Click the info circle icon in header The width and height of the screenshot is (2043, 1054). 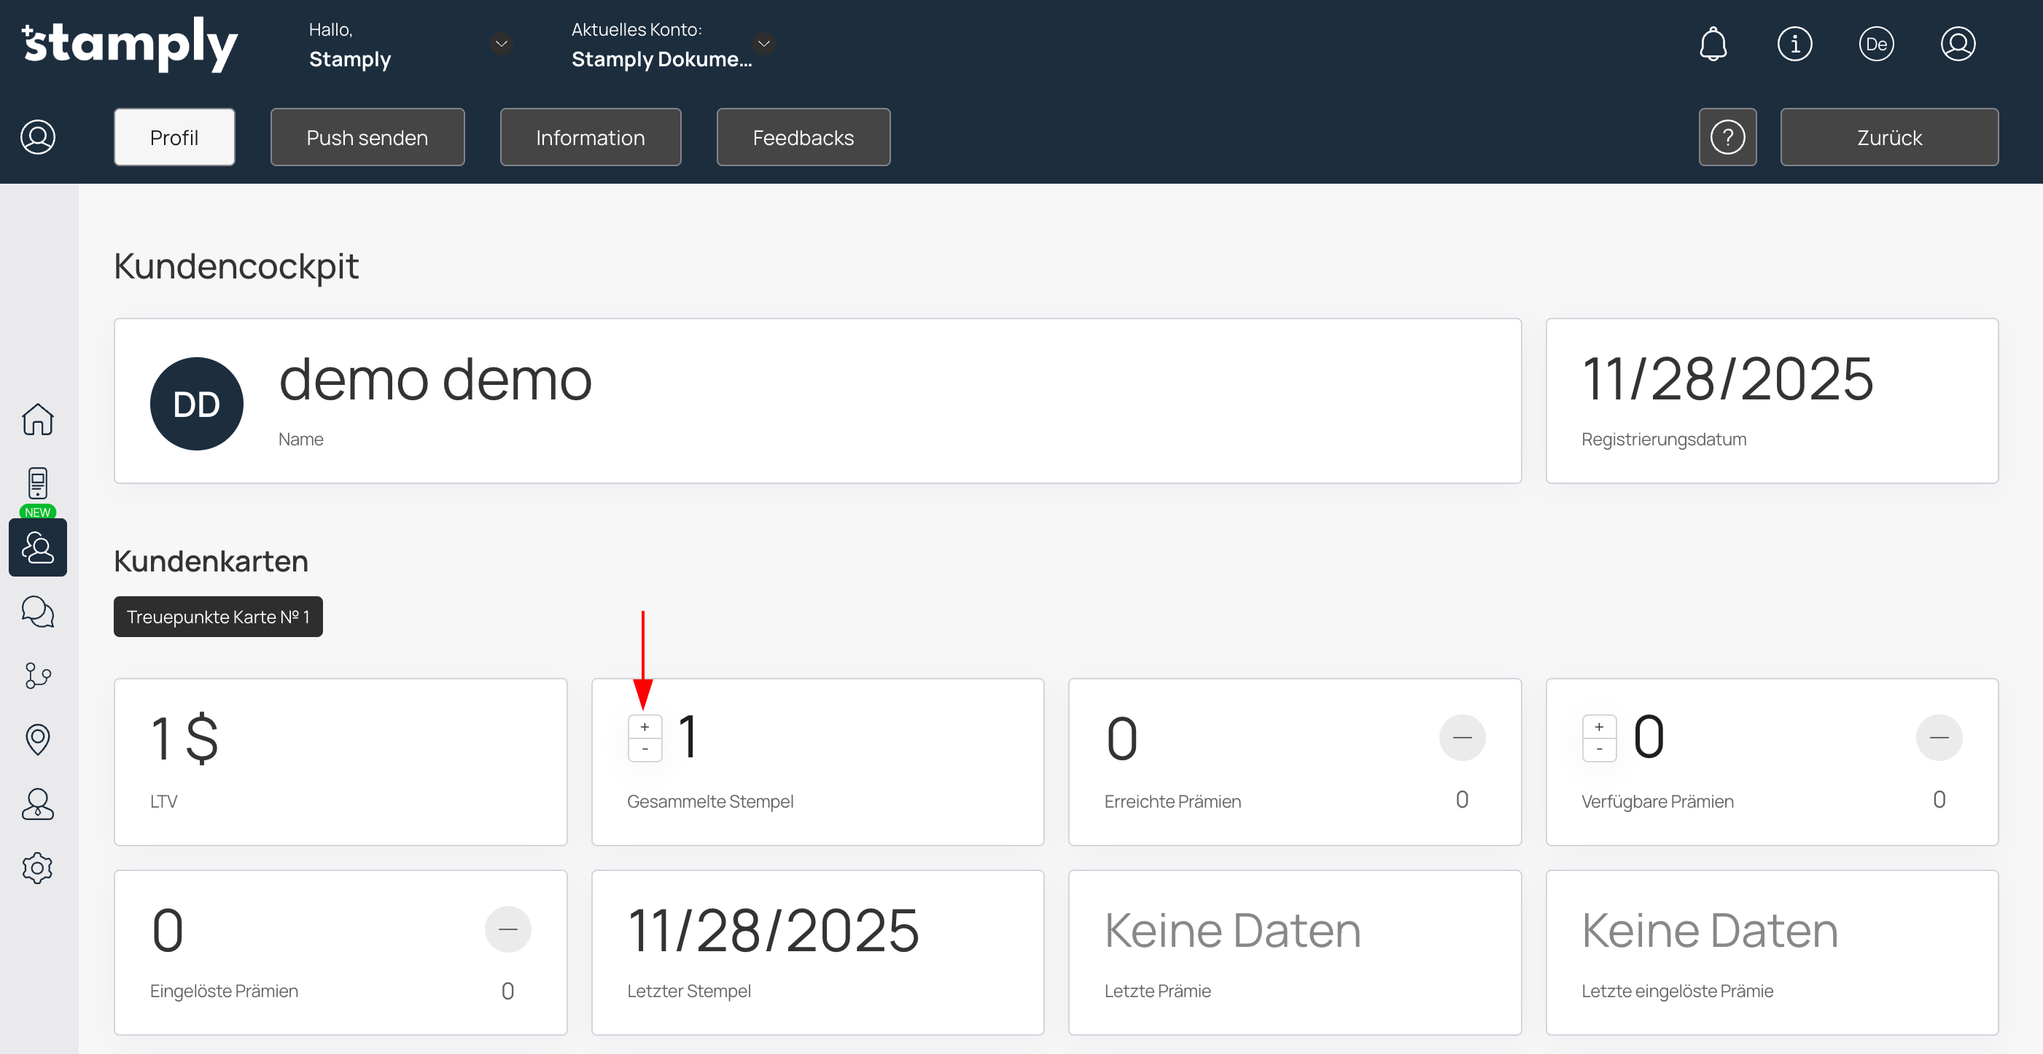pyautogui.click(x=1795, y=44)
